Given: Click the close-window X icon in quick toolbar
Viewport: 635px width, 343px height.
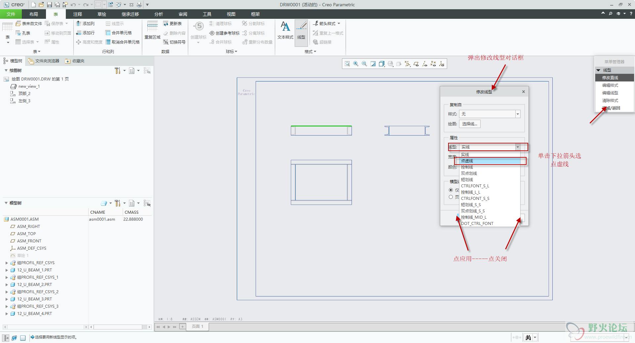Looking at the screenshot, I should coord(131,5).
